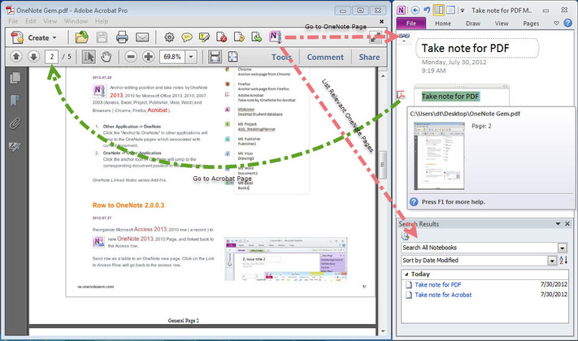Image resolution: width=578 pixels, height=341 pixels.
Task: Add a sticky note comment bubble
Action: (x=186, y=37)
